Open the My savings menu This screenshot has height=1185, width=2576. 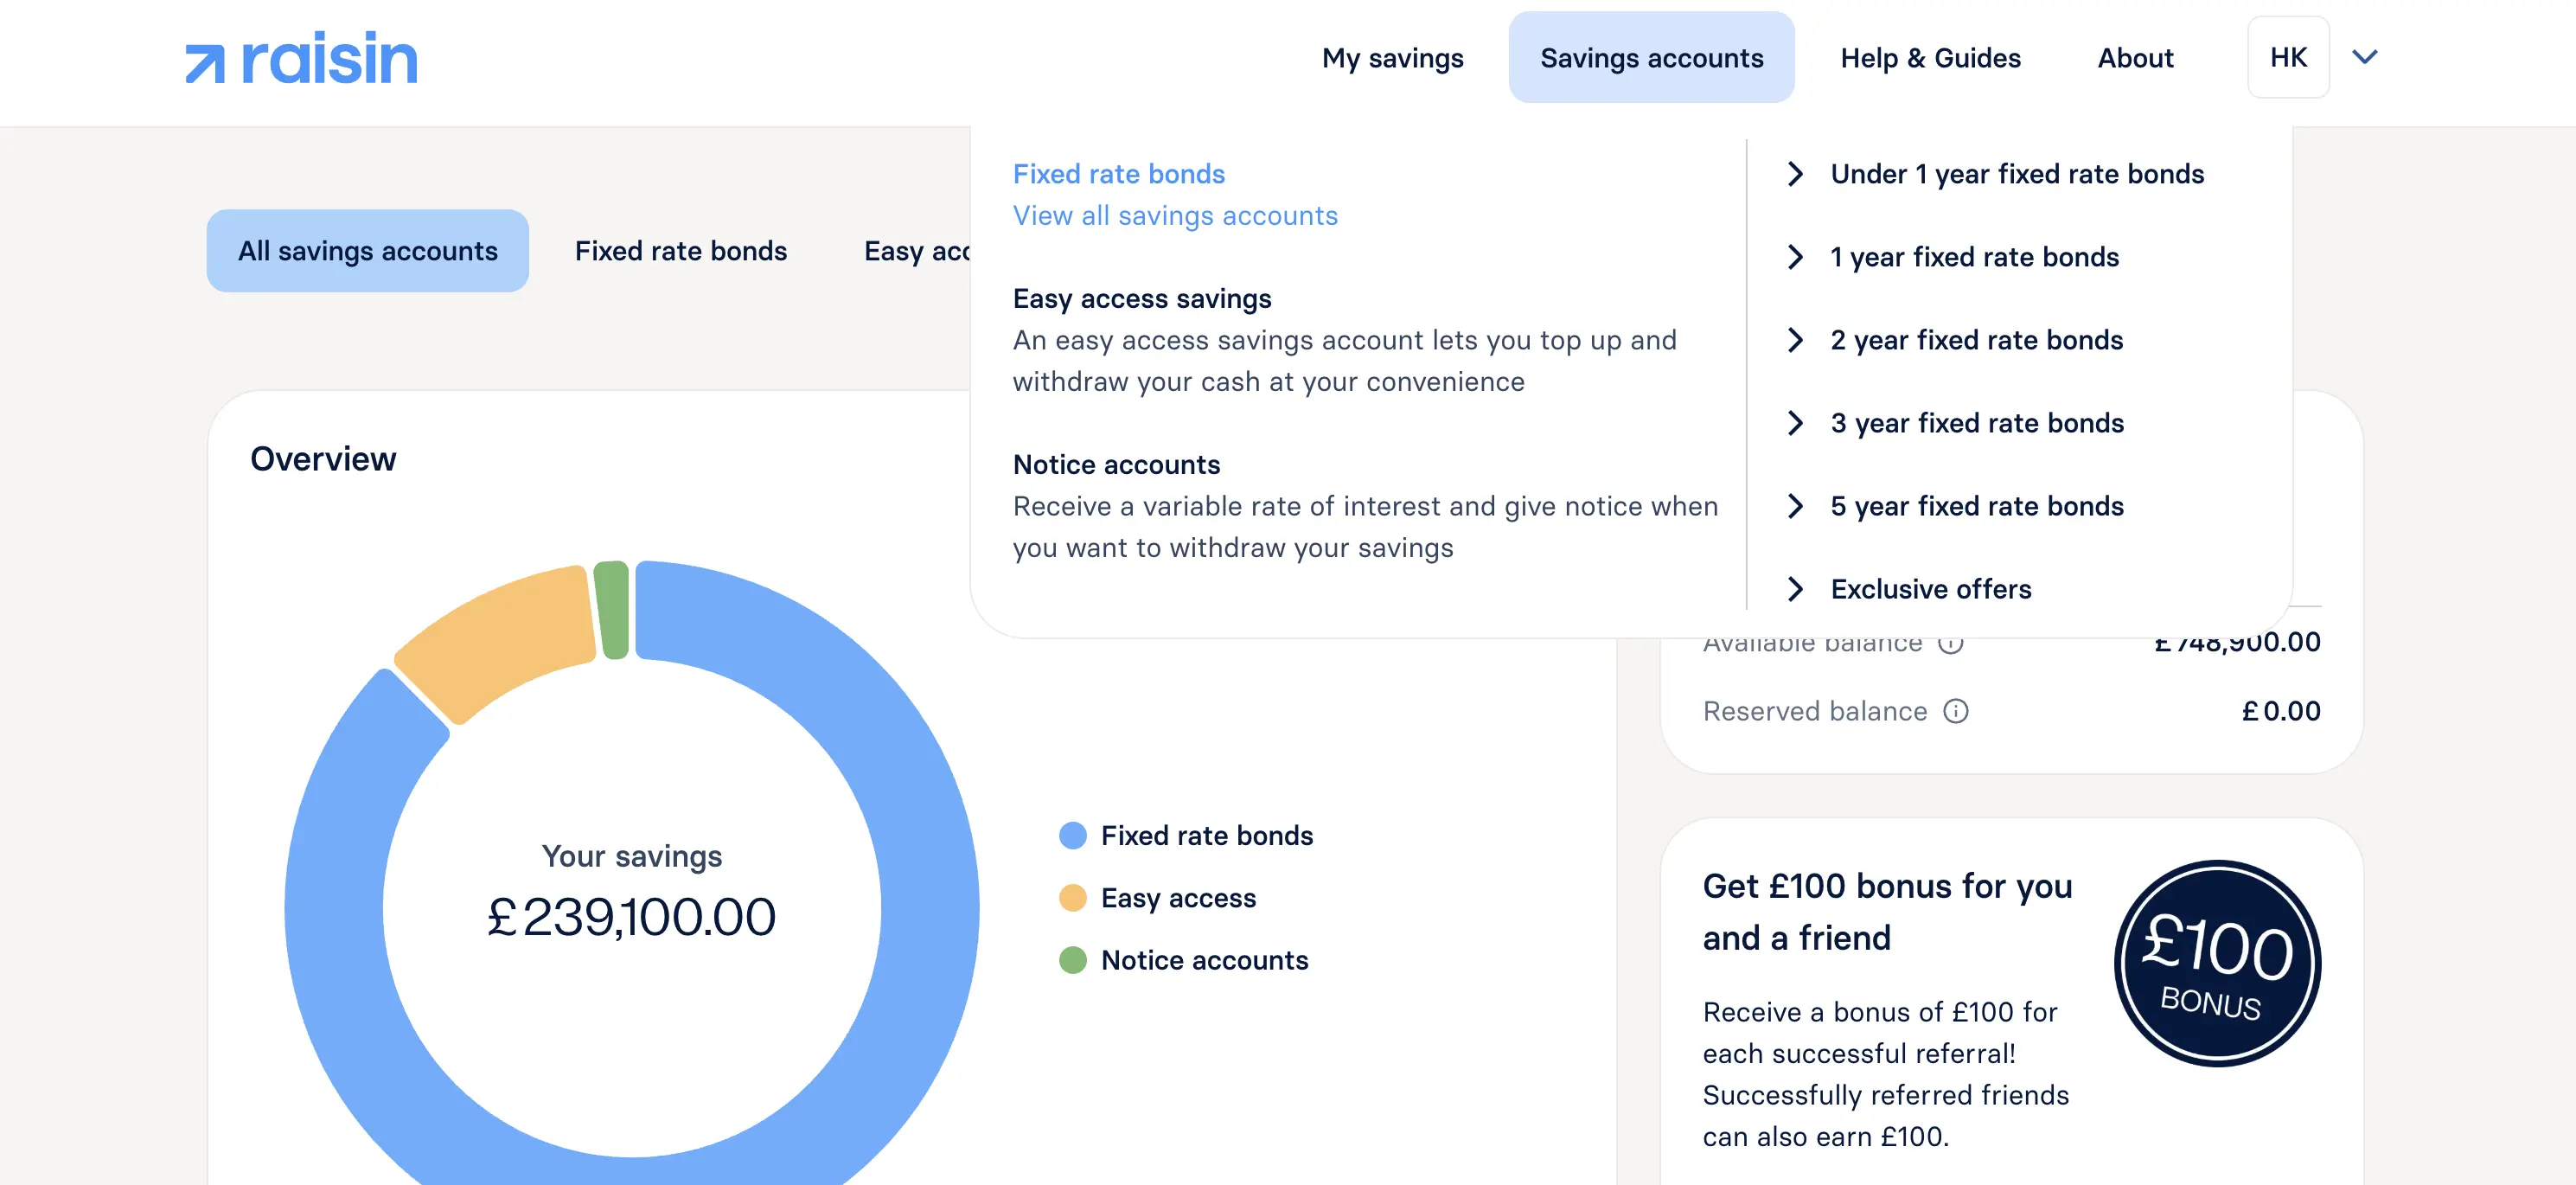click(x=1392, y=58)
